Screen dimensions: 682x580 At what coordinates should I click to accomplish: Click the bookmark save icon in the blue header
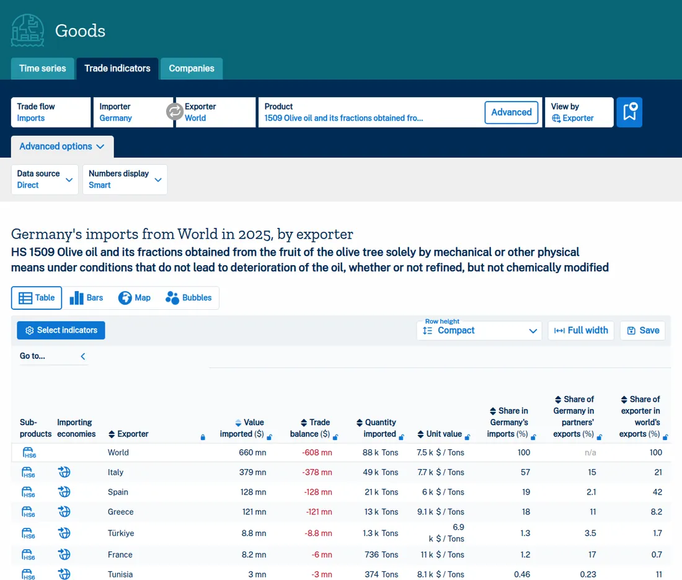pos(629,112)
